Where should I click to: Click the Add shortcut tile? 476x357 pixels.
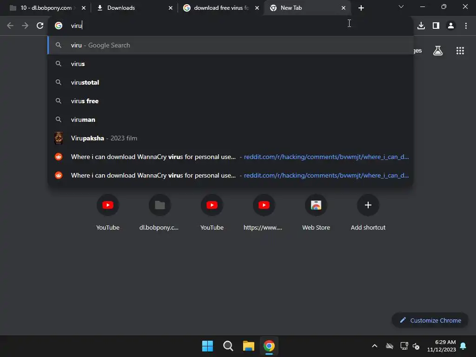point(368,212)
